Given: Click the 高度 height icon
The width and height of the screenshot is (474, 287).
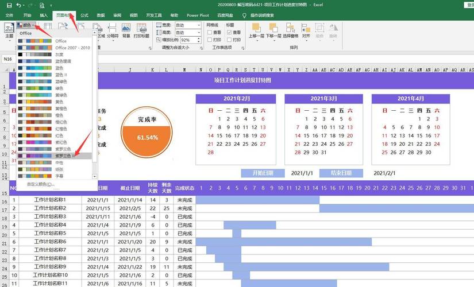Looking at the screenshot, I should pos(159,32).
